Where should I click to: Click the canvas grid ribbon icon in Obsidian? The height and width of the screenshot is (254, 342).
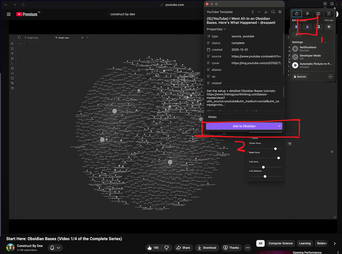pos(12,58)
